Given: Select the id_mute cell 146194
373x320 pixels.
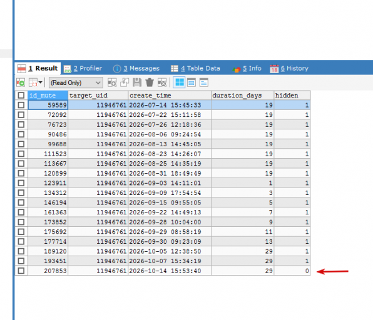Looking at the screenshot, I should tap(48, 202).
